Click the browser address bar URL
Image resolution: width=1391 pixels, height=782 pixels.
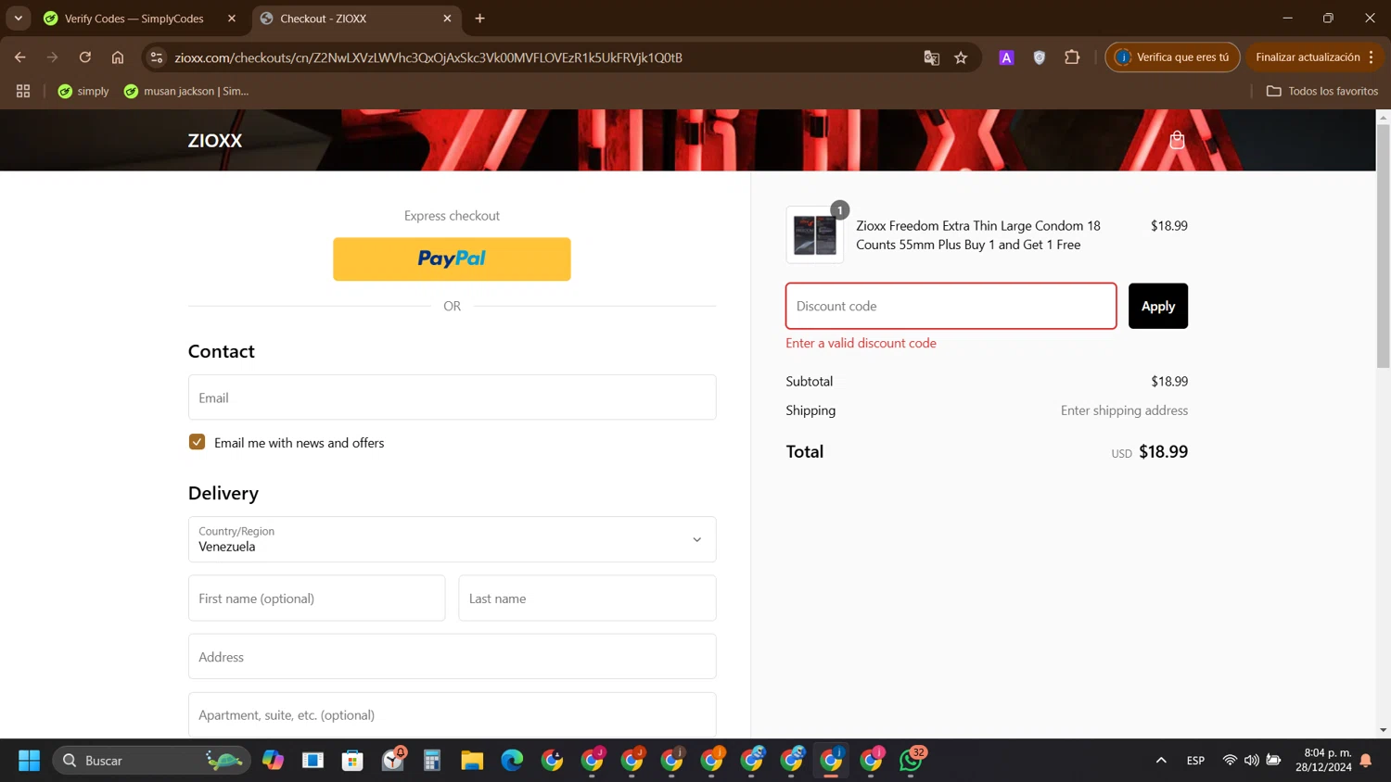pyautogui.click(x=428, y=57)
